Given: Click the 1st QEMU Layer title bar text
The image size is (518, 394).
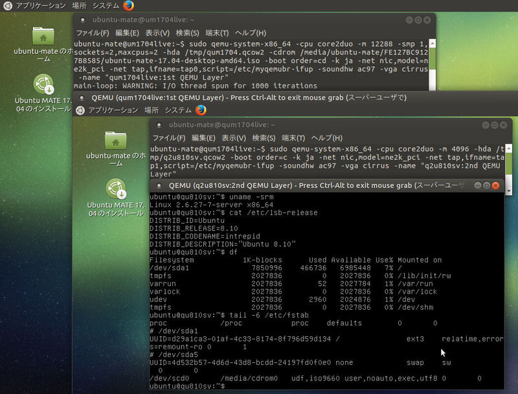Looking at the screenshot, I should point(249,98).
